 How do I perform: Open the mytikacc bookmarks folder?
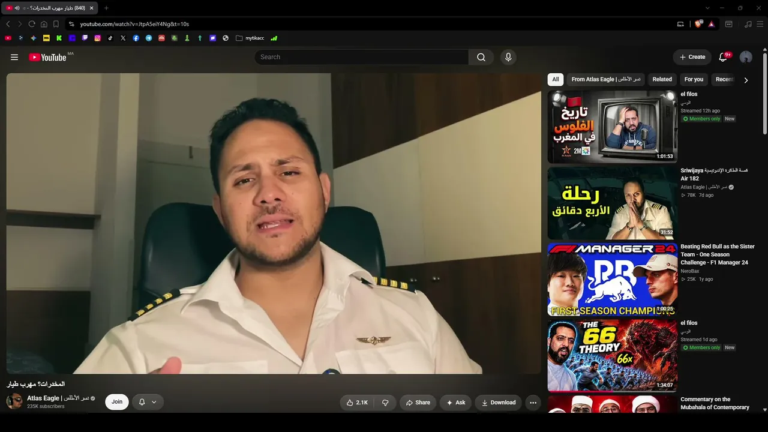point(250,38)
